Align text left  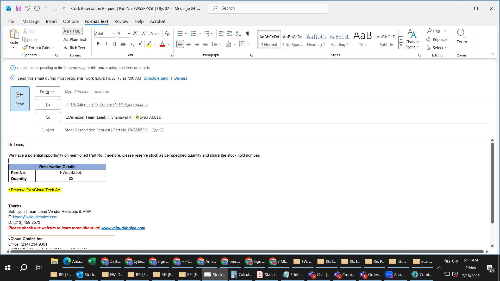pos(180,44)
